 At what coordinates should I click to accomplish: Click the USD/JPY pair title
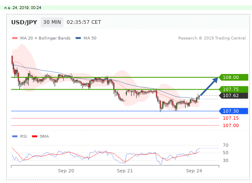24,22
